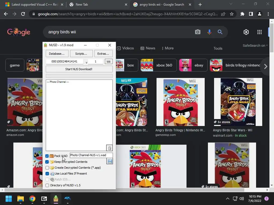The height and width of the screenshot is (205, 274).
Task: Click the Google doodle logo
Action: click(19, 32)
